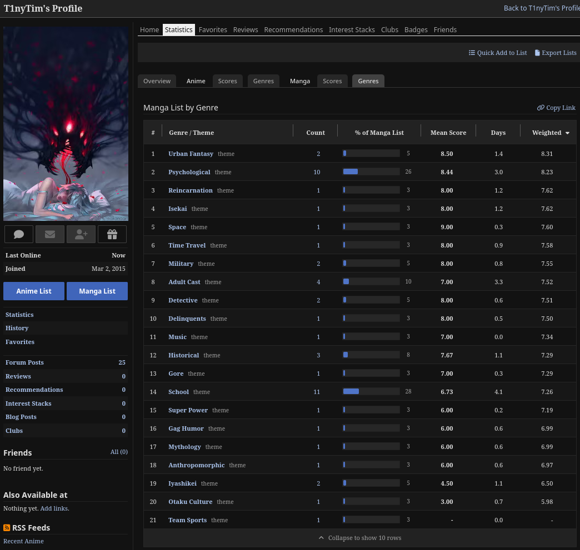Follow the Add links link
The height and width of the screenshot is (550, 580).
click(x=54, y=508)
